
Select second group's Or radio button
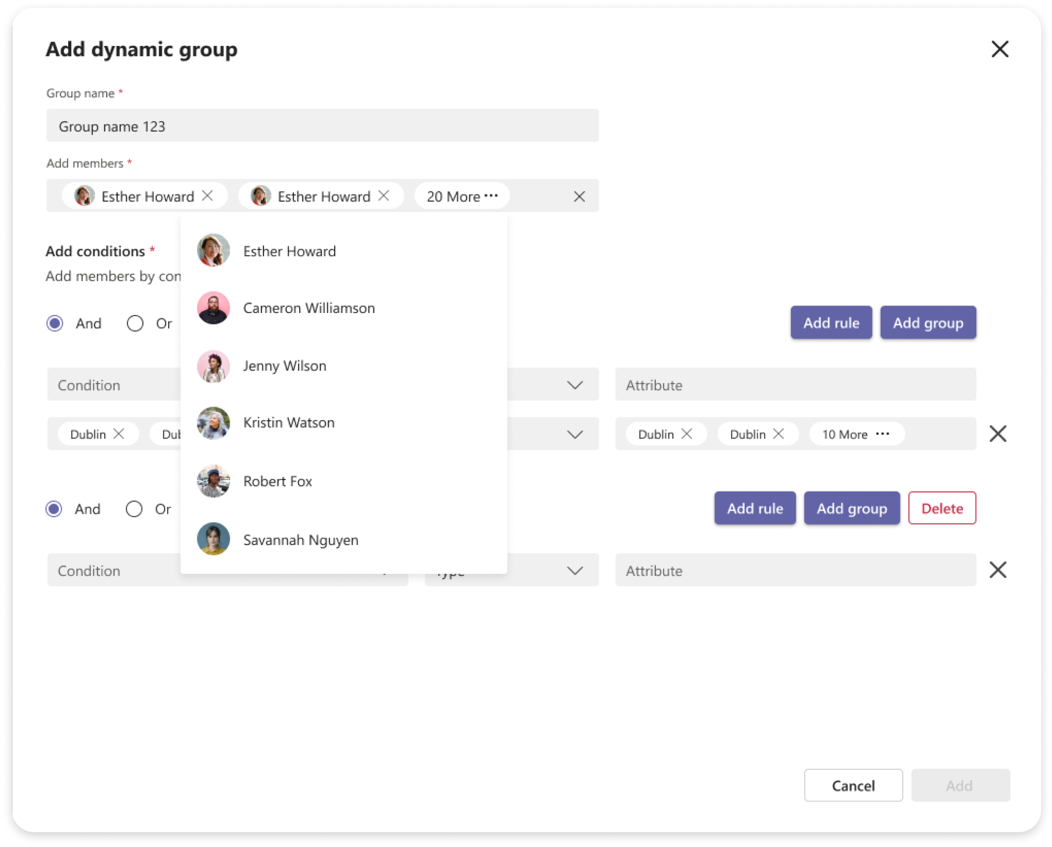coord(134,509)
